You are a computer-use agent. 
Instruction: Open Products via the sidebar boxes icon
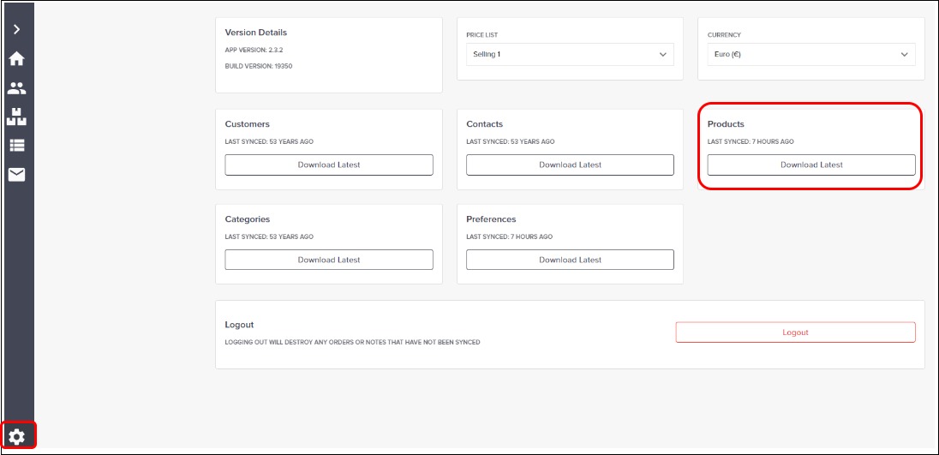[16, 117]
